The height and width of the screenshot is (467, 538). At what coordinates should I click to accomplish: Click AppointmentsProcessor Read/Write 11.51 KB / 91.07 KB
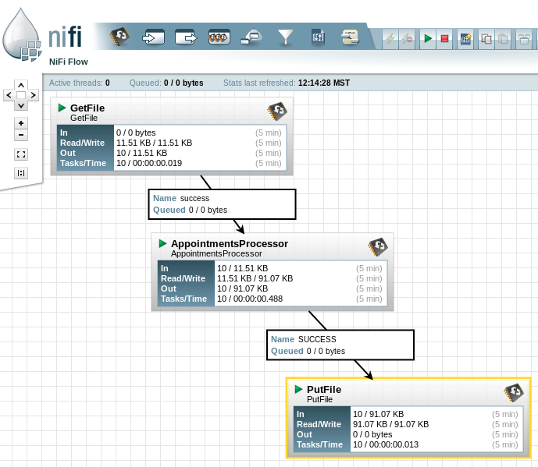[255, 278]
